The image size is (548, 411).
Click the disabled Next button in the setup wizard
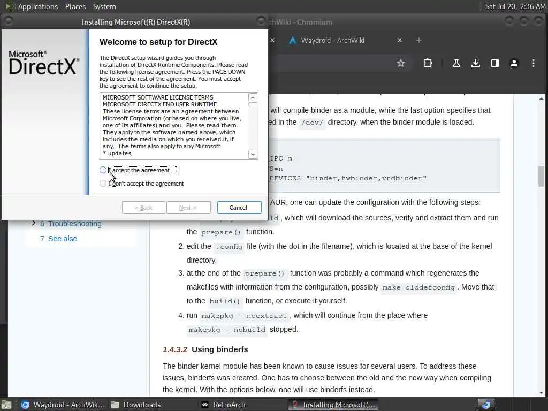[188, 208]
